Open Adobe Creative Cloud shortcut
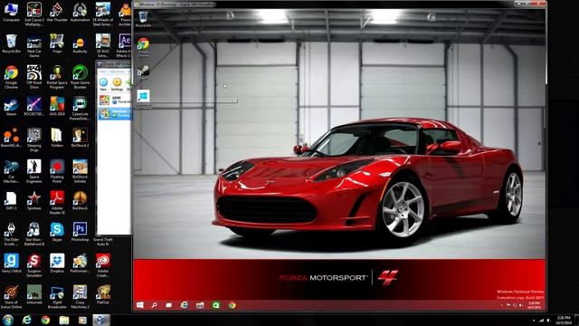Screen dimensions: 579x326 point(102,265)
